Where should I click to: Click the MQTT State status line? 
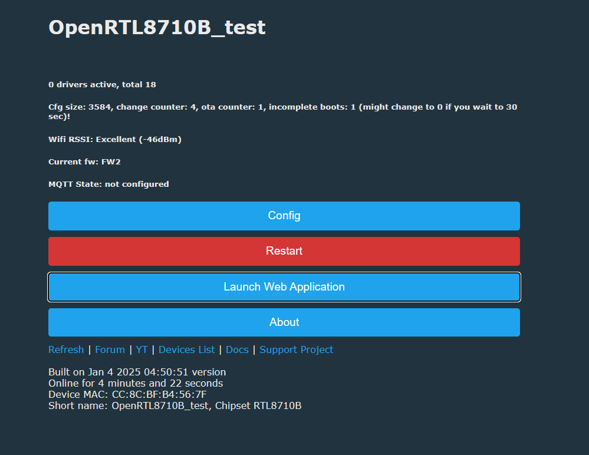(108, 184)
